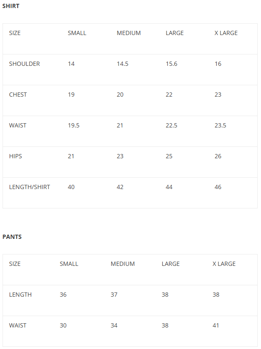This screenshot has height=349, width=261.
Task: Select the pants length value 37
Action: (114, 295)
